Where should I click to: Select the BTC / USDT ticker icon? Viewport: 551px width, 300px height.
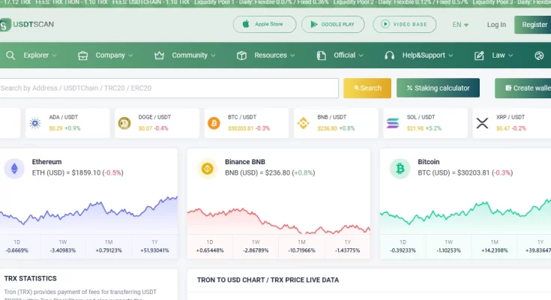[x=214, y=123]
